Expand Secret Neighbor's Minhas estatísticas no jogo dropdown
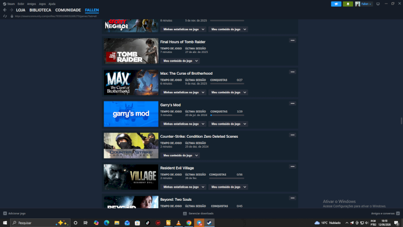Image resolution: width=403 pixels, height=227 pixels. click(183, 29)
